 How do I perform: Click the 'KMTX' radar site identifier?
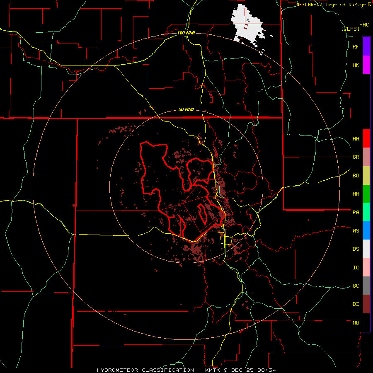213,370
